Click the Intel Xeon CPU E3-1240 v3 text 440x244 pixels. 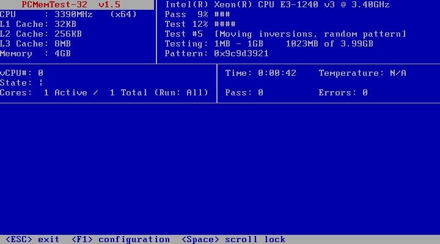[277, 4]
